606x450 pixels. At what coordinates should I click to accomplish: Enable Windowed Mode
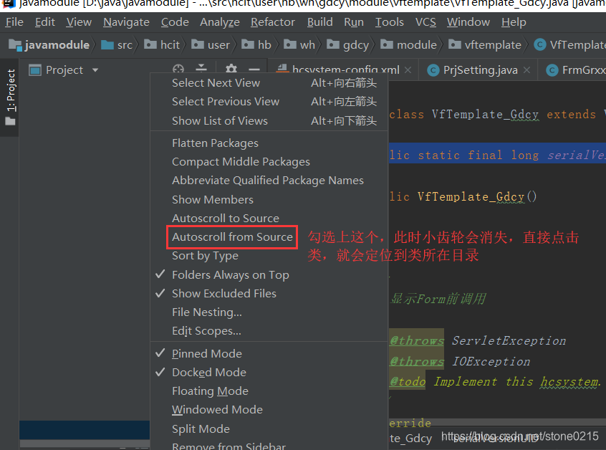[x=269, y=410]
